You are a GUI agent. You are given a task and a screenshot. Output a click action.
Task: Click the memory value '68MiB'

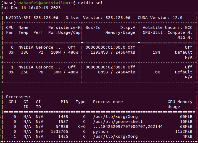[x=186, y=127]
